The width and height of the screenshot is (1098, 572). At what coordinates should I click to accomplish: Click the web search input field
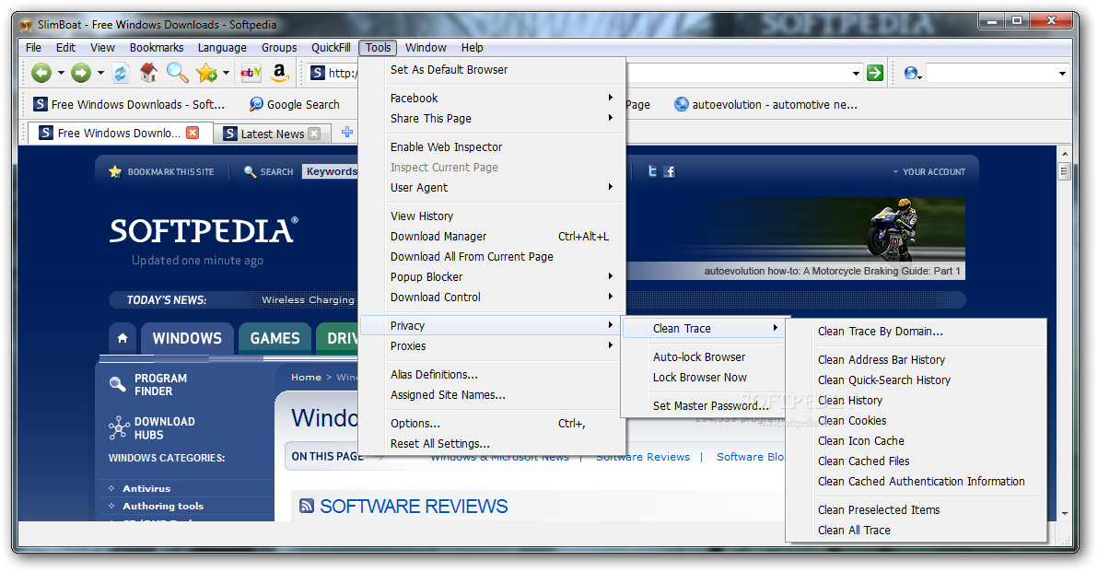[989, 73]
